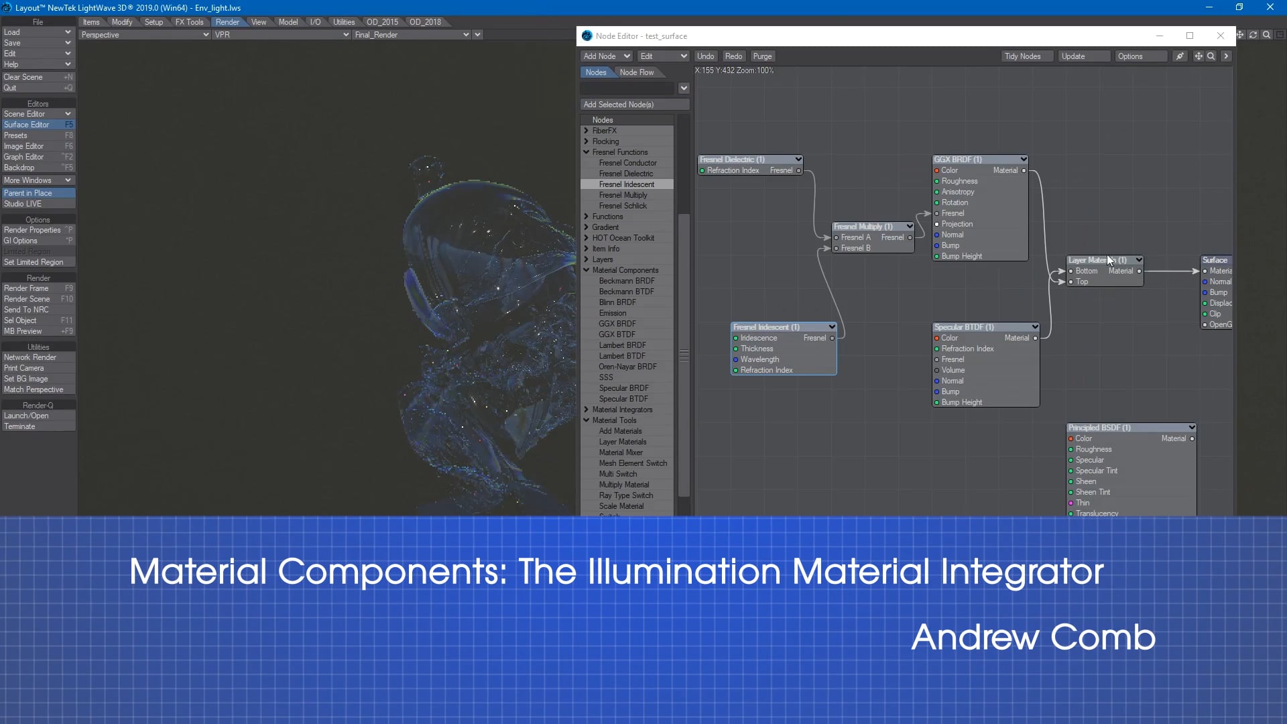
Task: Collapse the Fresnel Functions category
Action: tap(587, 152)
